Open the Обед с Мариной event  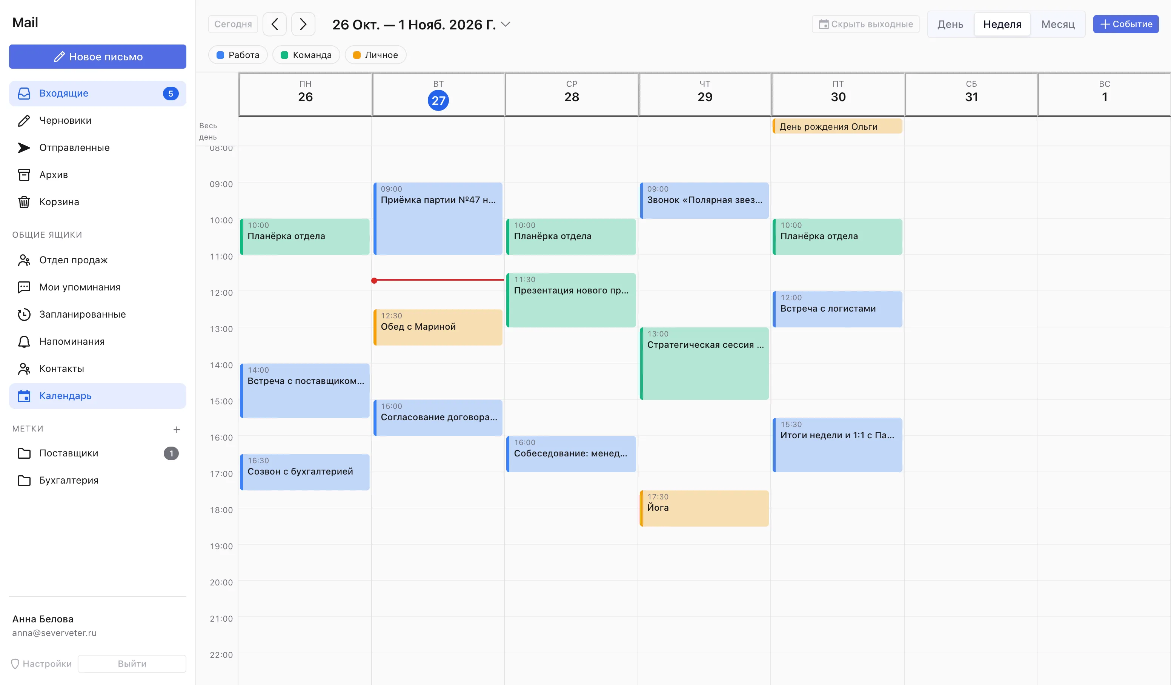click(x=438, y=327)
